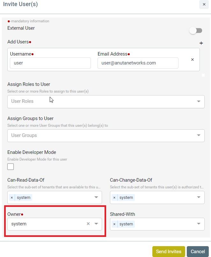This screenshot has width=211, height=257.
Task: Close the Invite User(s) dialog
Action: pyautogui.click(x=204, y=4)
